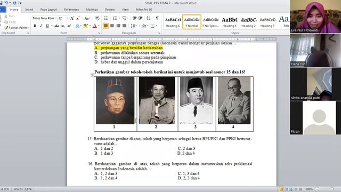Apply multilevel list
Screen dimensions: 341x192
pyautogui.click(x=125, y=18)
